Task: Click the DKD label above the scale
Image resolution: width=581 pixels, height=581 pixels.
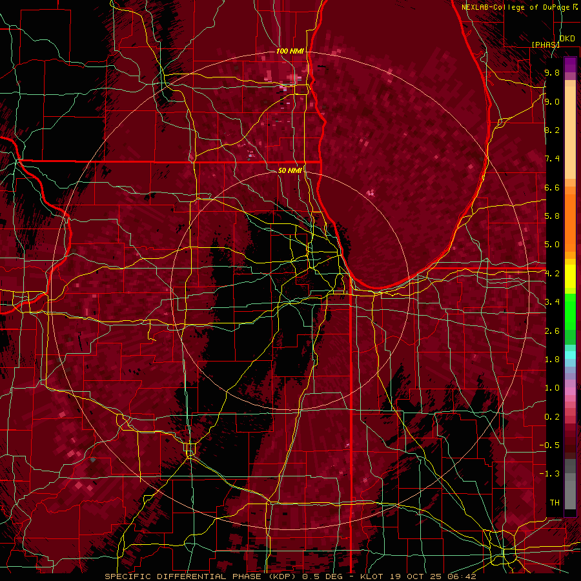Action: click(567, 39)
